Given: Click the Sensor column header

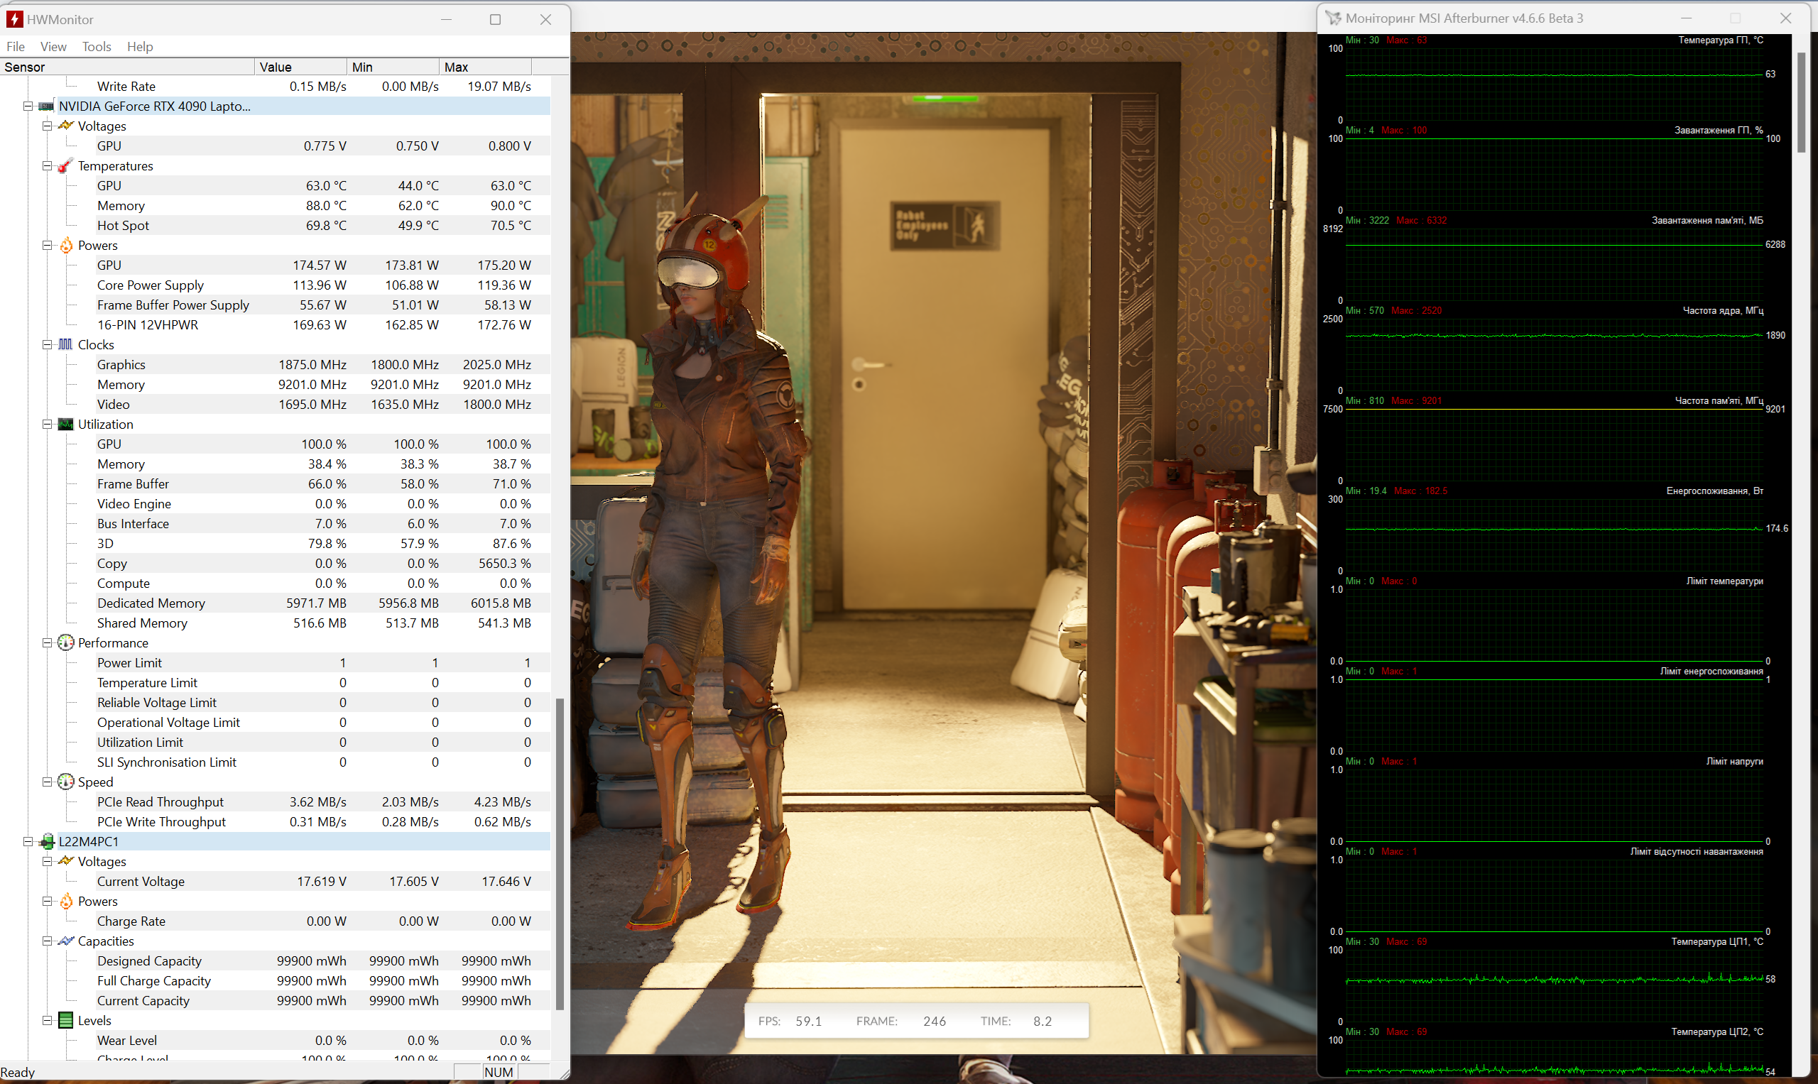Looking at the screenshot, I should (128, 67).
